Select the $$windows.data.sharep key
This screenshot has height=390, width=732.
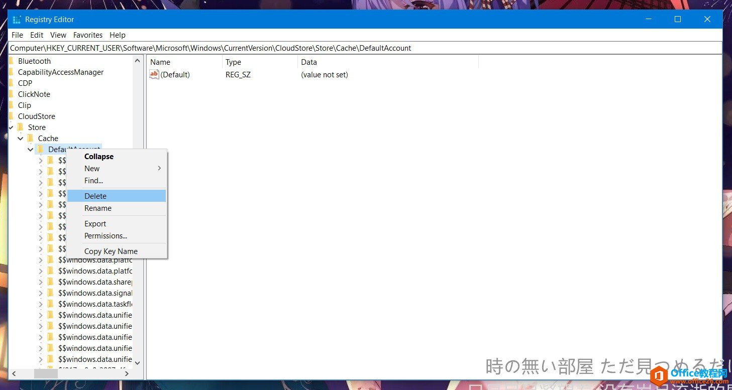pos(95,282)
